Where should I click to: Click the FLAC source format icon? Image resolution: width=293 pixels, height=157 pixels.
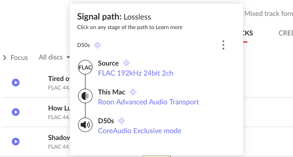click(85, 67)
